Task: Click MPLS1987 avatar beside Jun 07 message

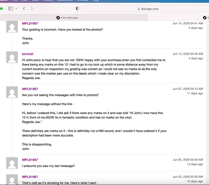Action: pos(12,92)
